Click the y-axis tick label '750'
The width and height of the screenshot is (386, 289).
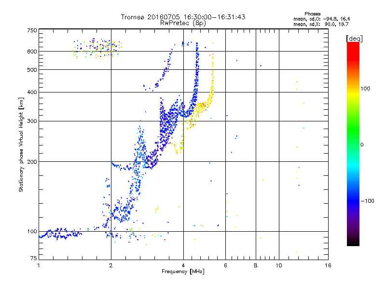(32, 30)
